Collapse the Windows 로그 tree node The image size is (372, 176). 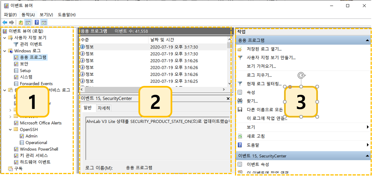coord(4,51)
